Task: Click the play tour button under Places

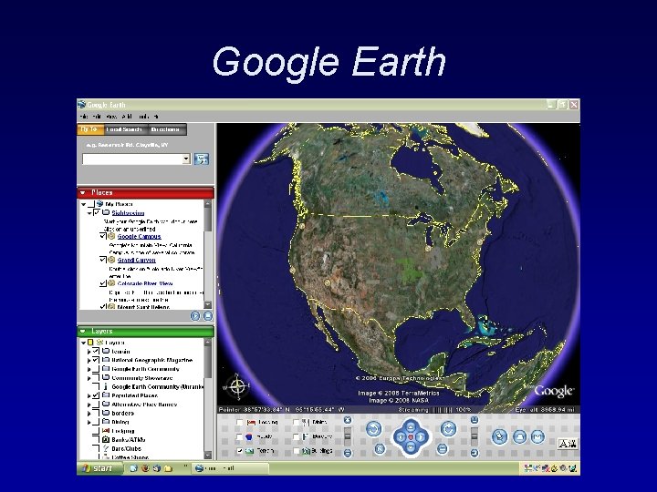Action: 195,316
